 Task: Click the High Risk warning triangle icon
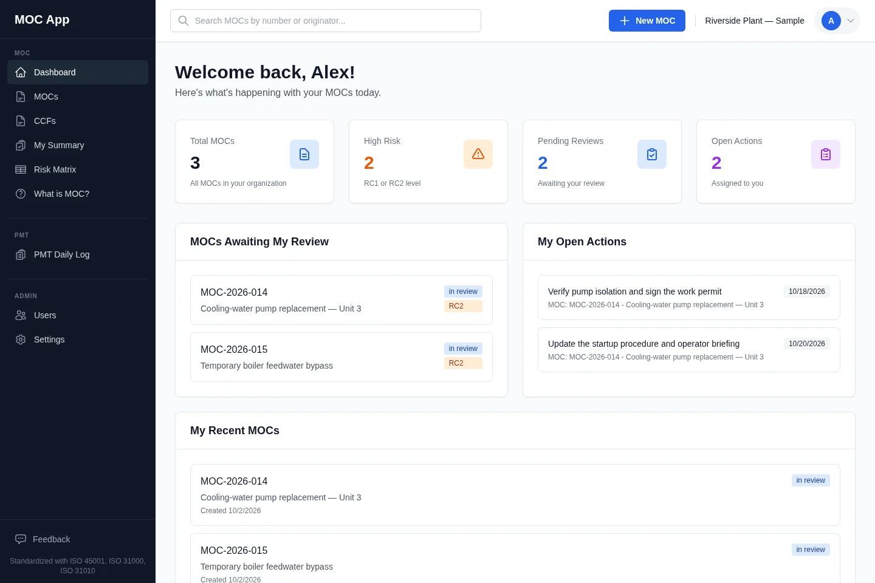[x=478, y=154]
